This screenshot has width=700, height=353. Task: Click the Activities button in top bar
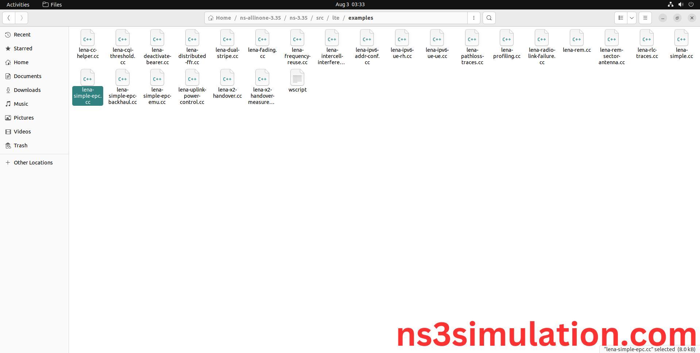[18, 4]
